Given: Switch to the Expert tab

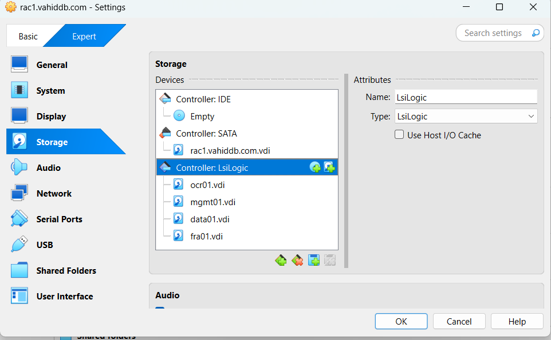Looking at the screenshot, I should click(x=84, y=37).
